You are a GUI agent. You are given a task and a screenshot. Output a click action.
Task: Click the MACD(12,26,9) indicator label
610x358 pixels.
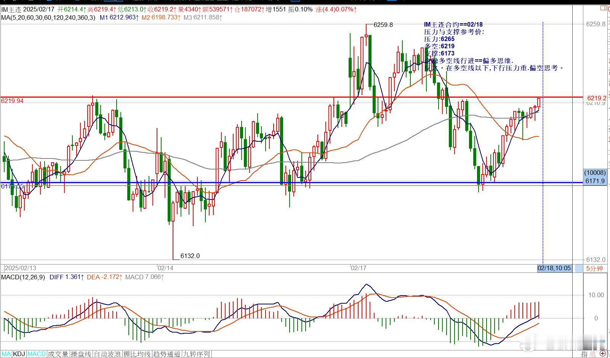point(23,277)
